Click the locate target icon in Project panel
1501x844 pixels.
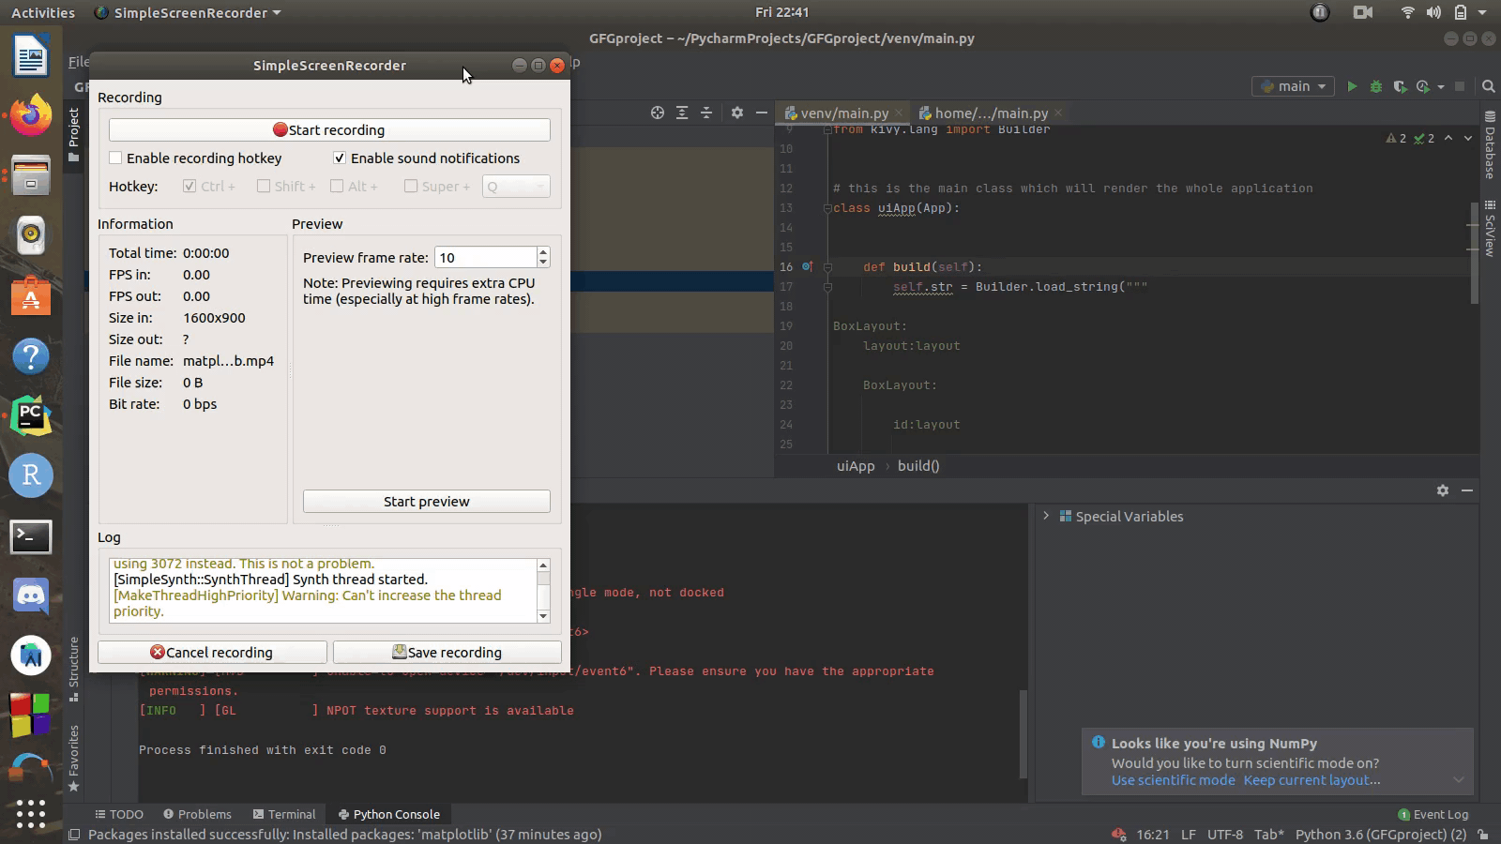pyautogui.click(x=658, y=113)
